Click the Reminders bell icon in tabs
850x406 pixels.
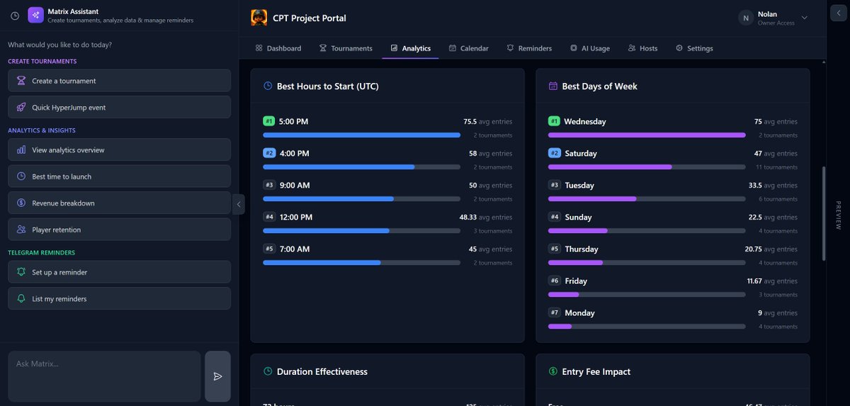pyautogui.click(x=510, y=48)
